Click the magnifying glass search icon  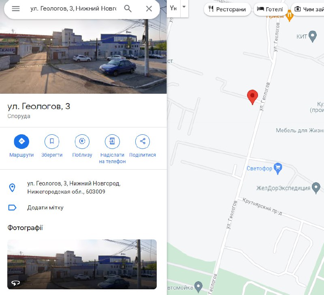pyautogui.click(x=128, y=9)
